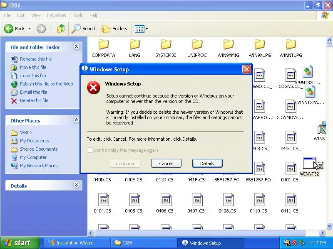Open Shared Documents link

click(39, 149)
